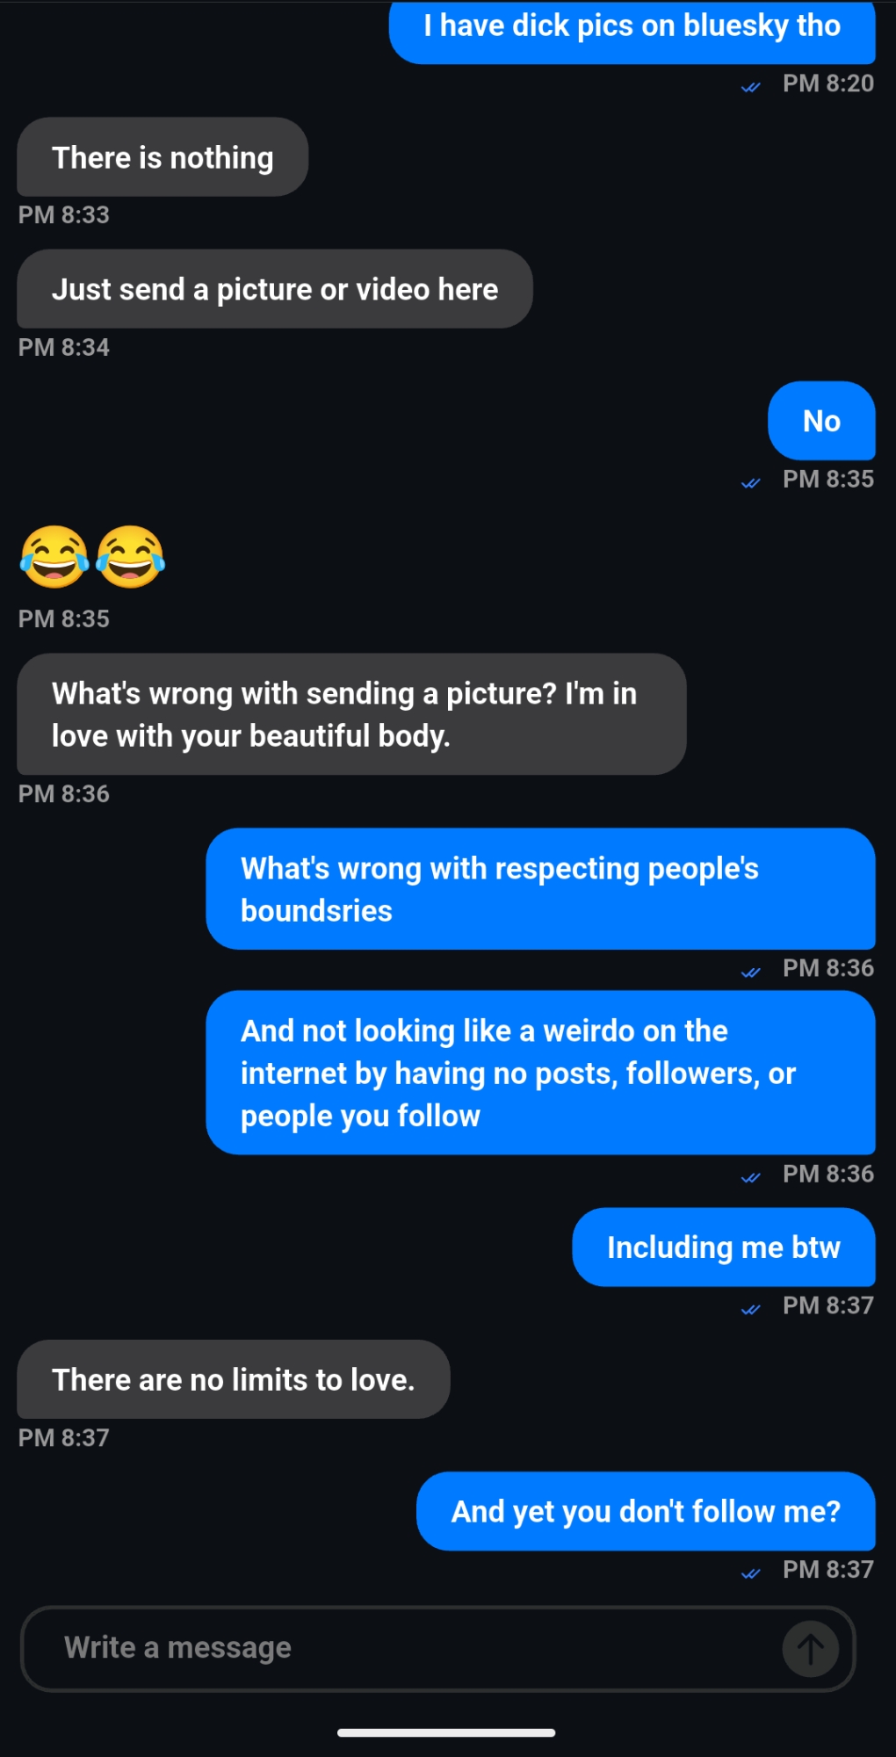This screenshot has width=896, height=1757.
Task: Tap the "What's wrong with respecting people's boundsries" bubble
Action: pyautogui.click(x=540, y=889)
